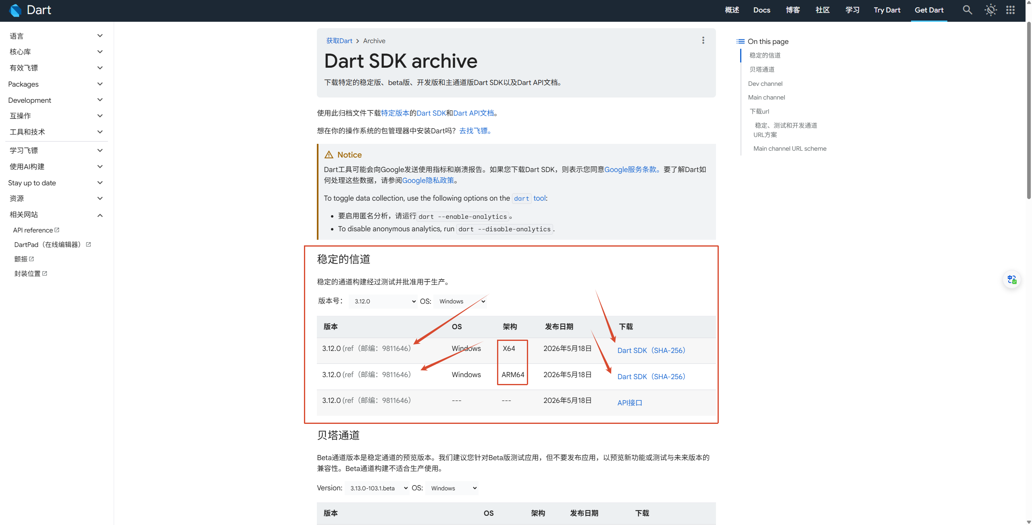This screenshot has width=1032, height=525.
Task: Open the Dart SDK link in intro text
Action: click(x=431, y=113)
